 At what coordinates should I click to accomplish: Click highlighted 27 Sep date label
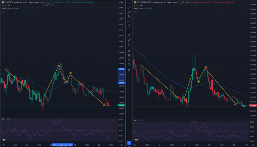point(62,145)
